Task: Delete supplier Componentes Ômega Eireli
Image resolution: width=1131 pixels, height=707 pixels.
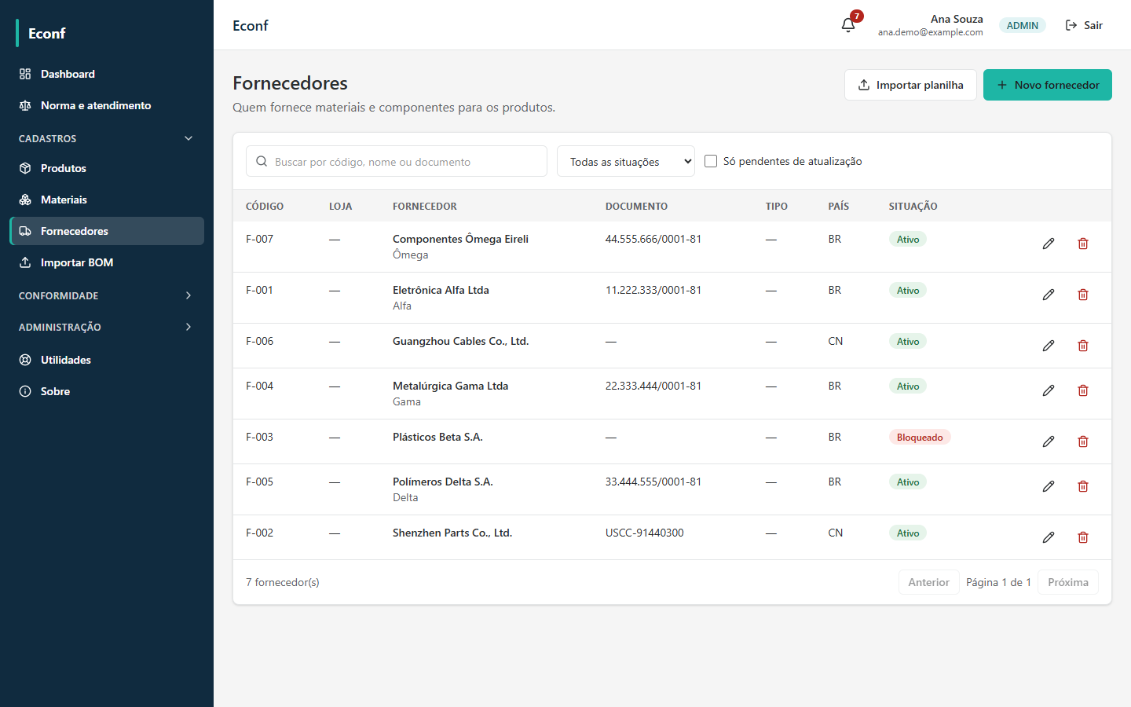Action: point(1083,244)
